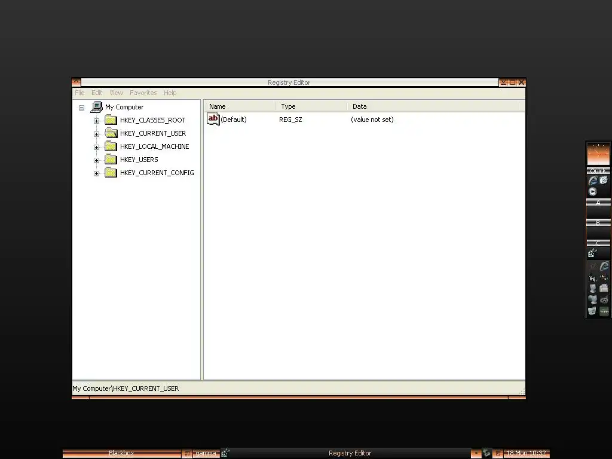Image resolution: width=612 pixels, height=459 pixels.
Task: Click the HKEY_CURRENT_CONFIG folder icon
Action: 111,173
